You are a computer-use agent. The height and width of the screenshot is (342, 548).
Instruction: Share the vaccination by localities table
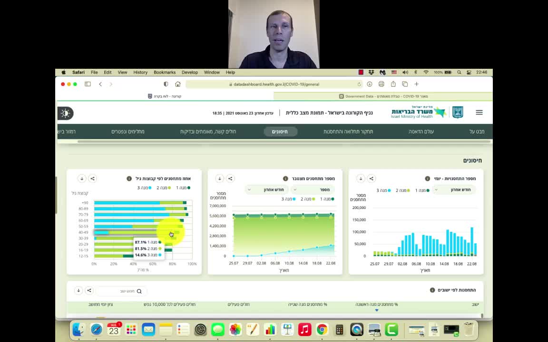pyautogui.click(x=89, y=290)
